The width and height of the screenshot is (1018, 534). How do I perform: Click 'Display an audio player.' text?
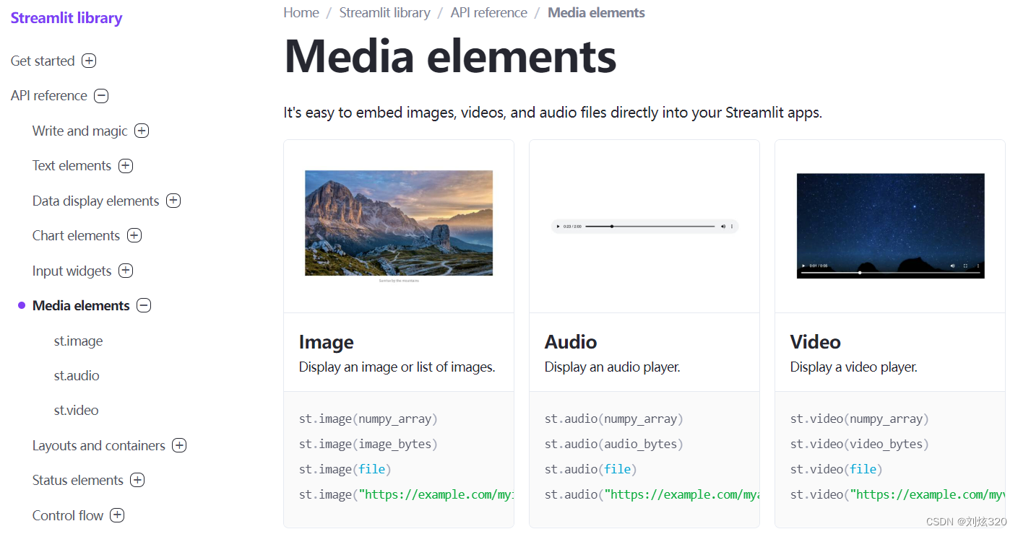click(613, 367)
